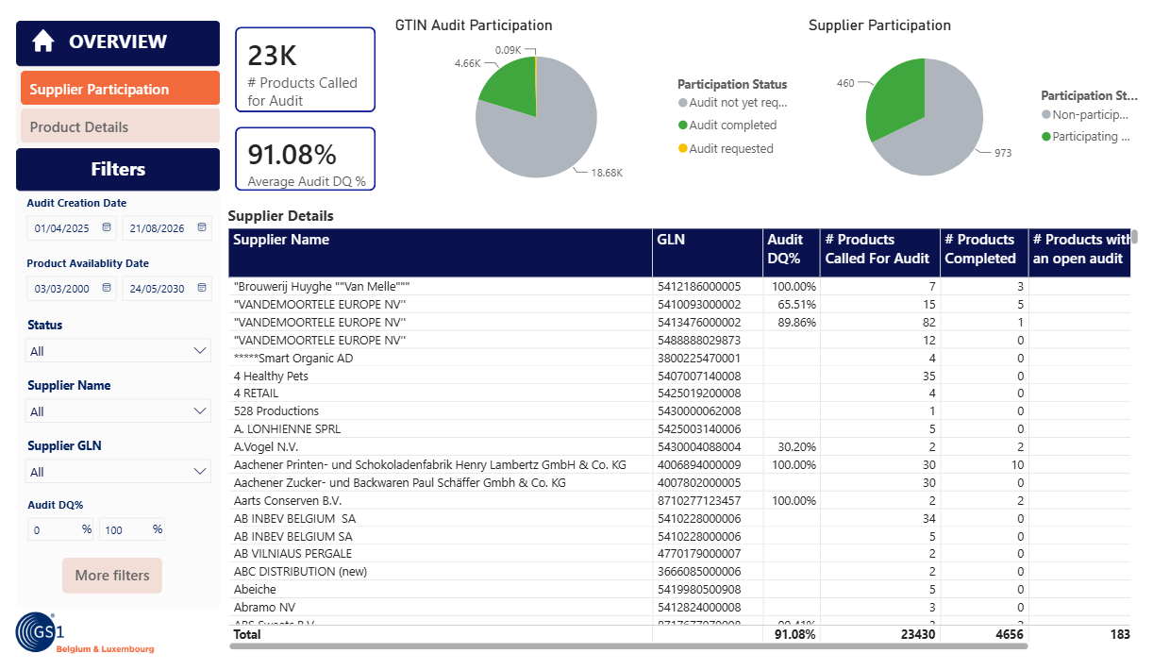Screen dimensions: 1153x670
Task: Click the gray slice of GTIN Audit pie
Action: pyautogui.click(x=547, y=132)
